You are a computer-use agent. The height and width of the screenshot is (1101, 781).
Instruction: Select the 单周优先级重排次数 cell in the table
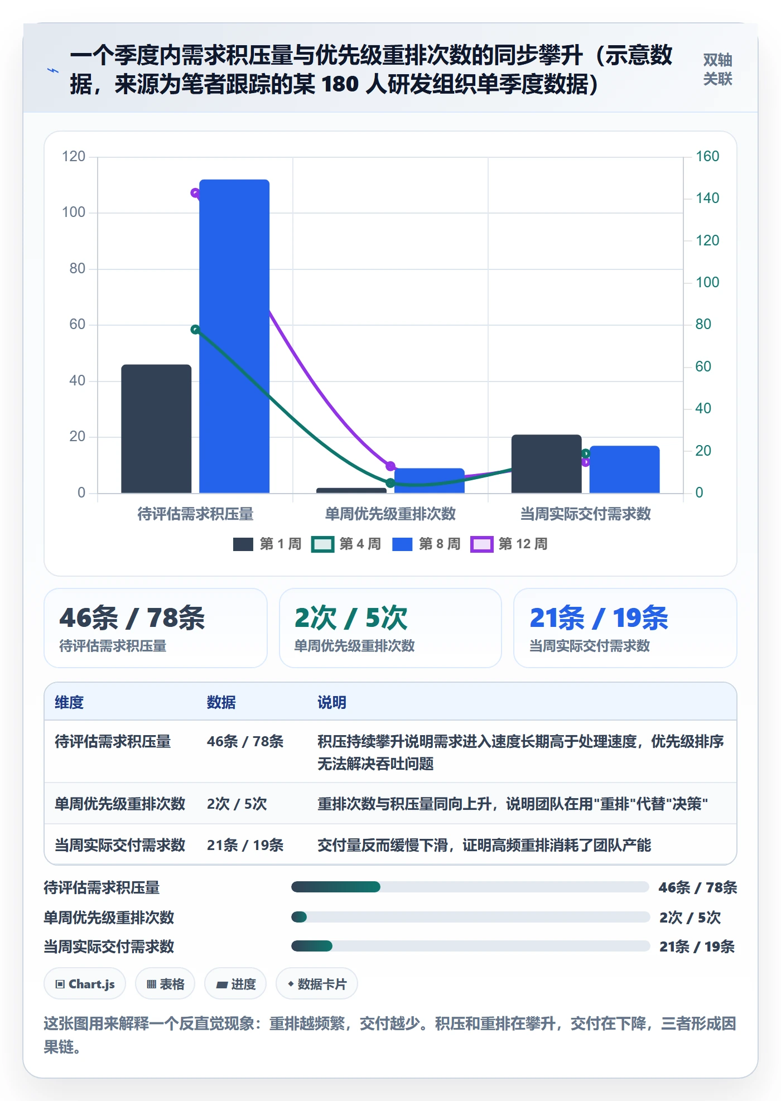[120, 804]
